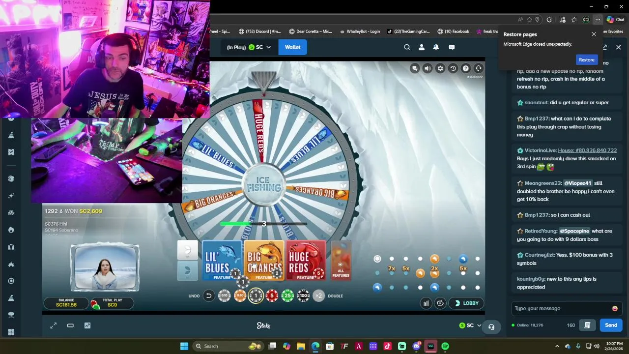Click the Wallet button
Screen dimensions: 629x354
pos(292,47)
